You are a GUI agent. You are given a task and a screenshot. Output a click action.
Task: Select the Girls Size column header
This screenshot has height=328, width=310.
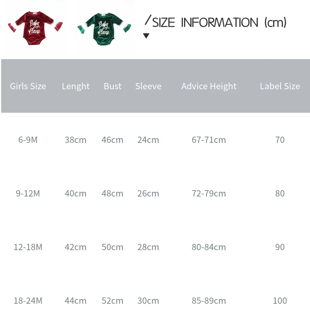[28, 86]
